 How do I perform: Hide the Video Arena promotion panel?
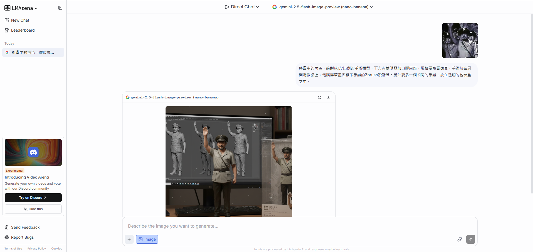33,209
